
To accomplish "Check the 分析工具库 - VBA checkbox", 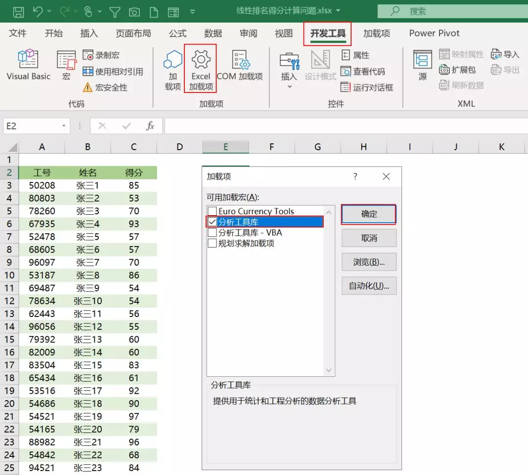I will point(212,232).
